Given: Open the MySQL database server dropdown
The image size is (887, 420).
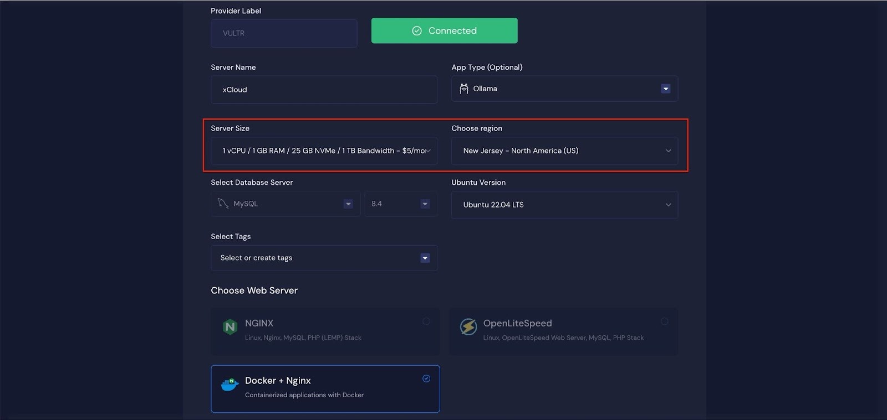Looking at the screenshot, I should point(348,204).
